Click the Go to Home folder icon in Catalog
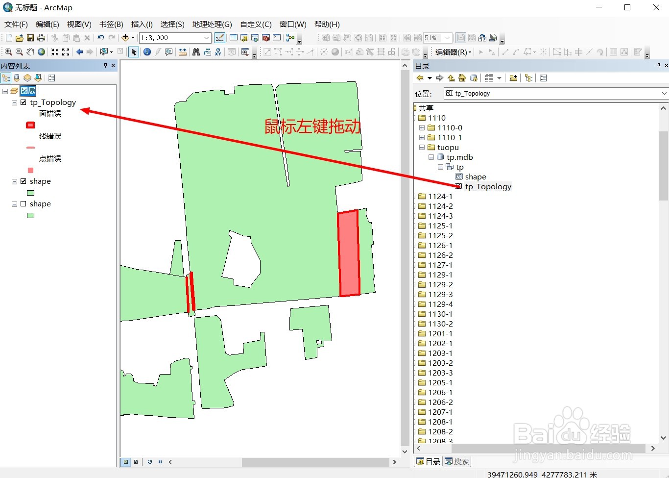The width and height of the screenshot is (669, 478). 462,78
